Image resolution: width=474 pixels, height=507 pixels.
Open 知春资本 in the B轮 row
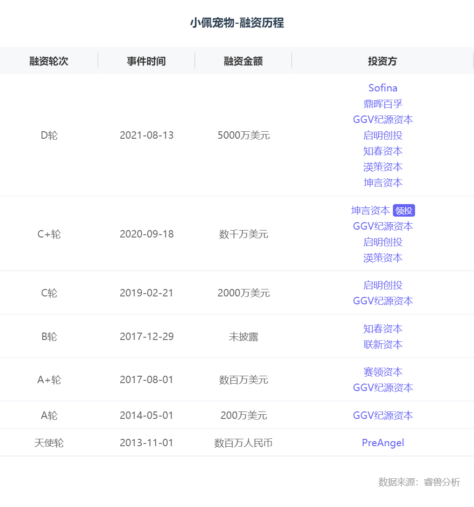click(382, 329)
